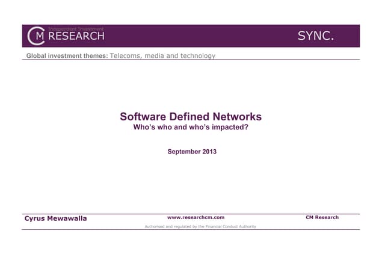Click 'CM Research' in the footer
Screen dimensions: 385x272
pos(322,217)
